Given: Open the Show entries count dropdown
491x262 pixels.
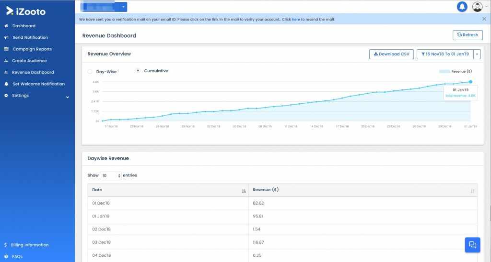Looking at the screenshot, I should [111, 175].
